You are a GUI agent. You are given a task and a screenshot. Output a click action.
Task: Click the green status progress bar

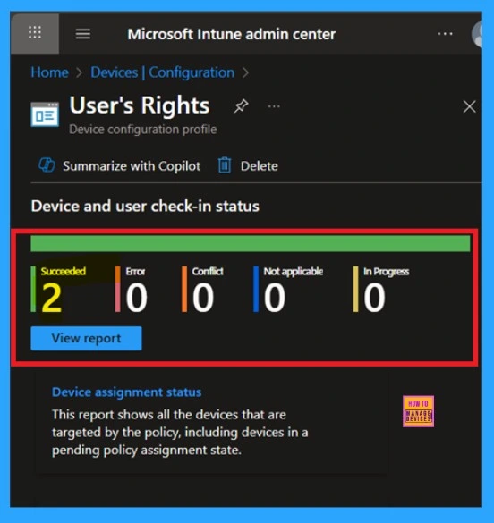coord(251,243)
